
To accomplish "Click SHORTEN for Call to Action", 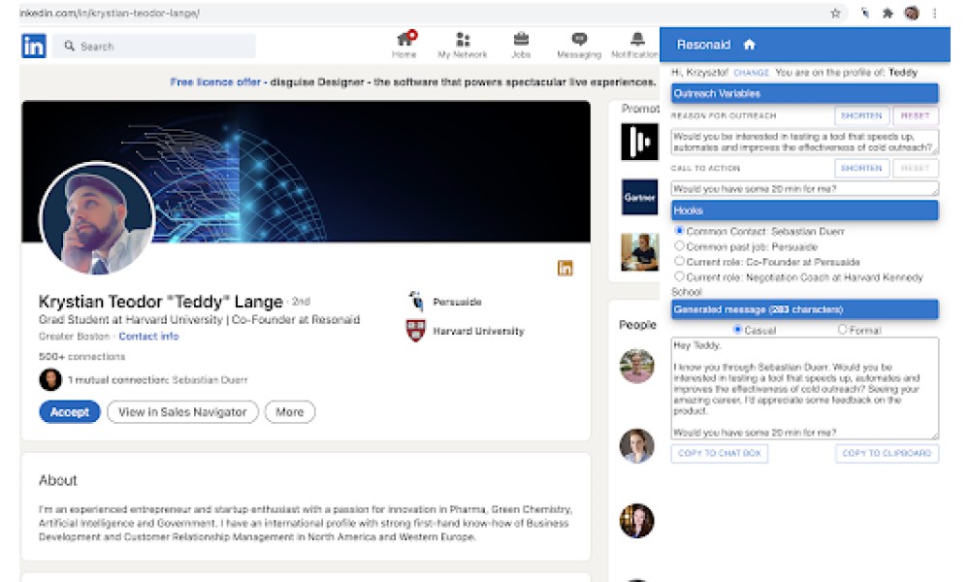I will pos(861,168).
